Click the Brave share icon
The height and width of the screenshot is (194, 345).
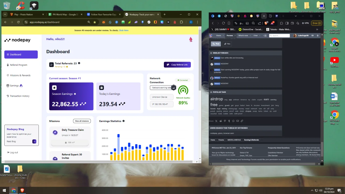click(260, 23)
